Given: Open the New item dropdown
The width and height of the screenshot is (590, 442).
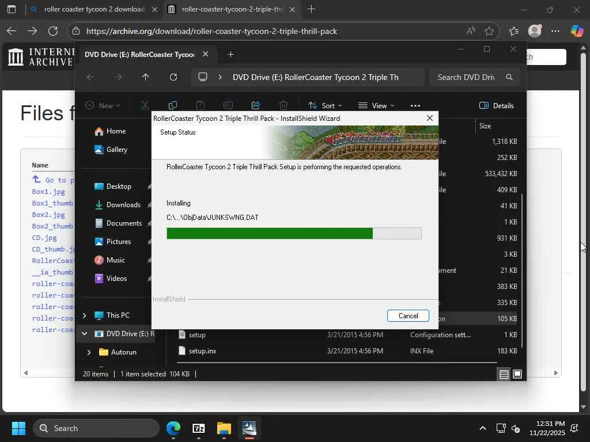Looking at the screenshot, I should pyautogui.click(x=103, y=106).
